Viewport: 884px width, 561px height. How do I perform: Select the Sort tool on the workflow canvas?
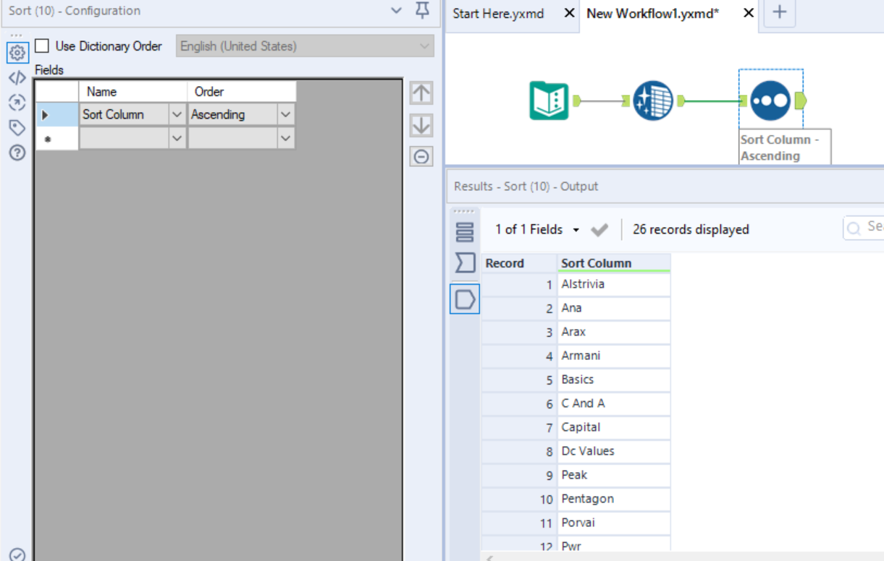[x=770, y=100]
